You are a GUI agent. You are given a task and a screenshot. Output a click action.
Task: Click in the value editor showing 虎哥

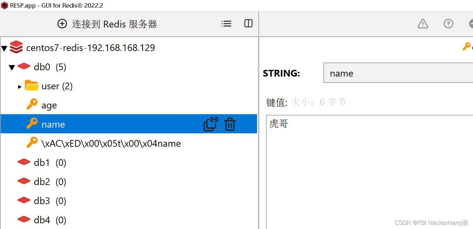tap(369, 172)
